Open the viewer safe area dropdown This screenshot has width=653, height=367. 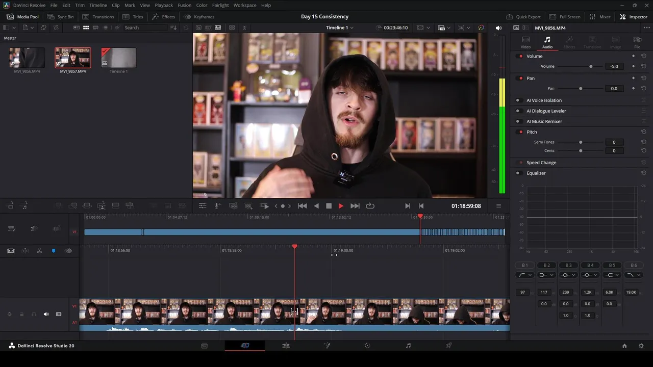(428, 28)
